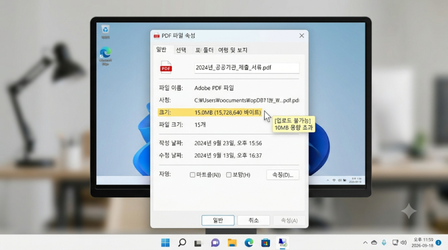Show hidden tray icons chevron
448x250 pixels.
(x=365, y=243)
